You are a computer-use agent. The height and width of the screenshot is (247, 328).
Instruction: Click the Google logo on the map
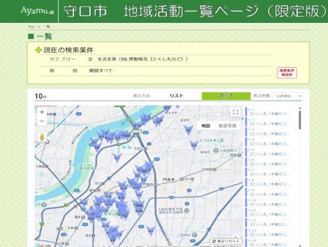point(44,245)
